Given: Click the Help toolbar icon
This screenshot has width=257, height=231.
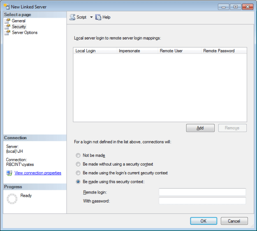Looking at the screenshot, I should 98,17.
